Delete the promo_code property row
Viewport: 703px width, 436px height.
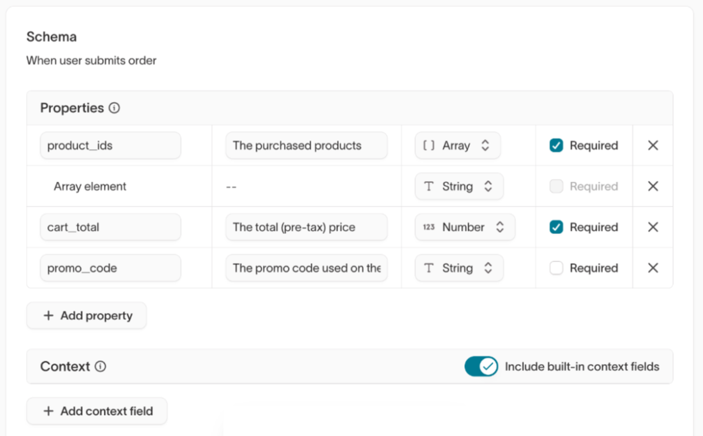(x=653, y=268)
